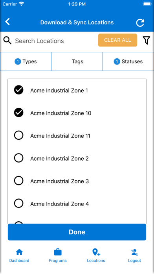The width and height of the screenshot is (154, 274).
Task: Expand the Types filter
Action: pyautogui.click(x=26, y=61)
